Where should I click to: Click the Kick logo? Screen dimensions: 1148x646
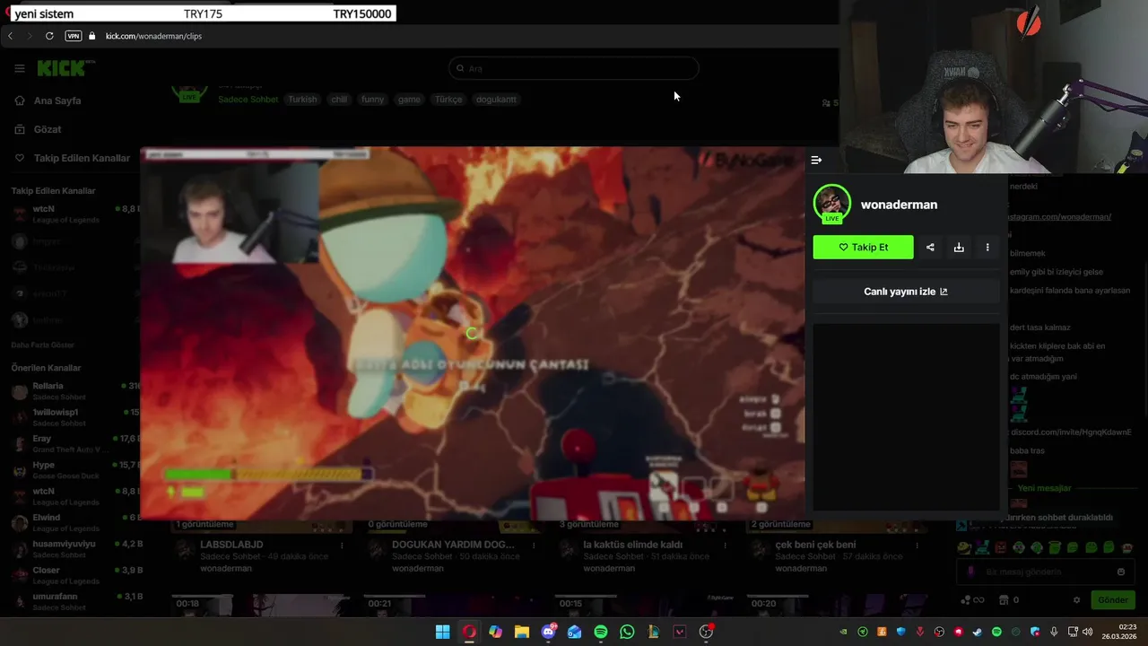64,68
